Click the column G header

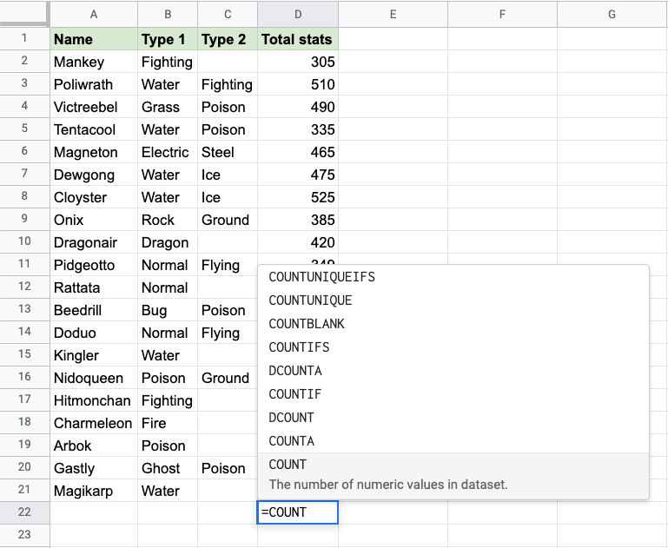click(x=612, y=14)
